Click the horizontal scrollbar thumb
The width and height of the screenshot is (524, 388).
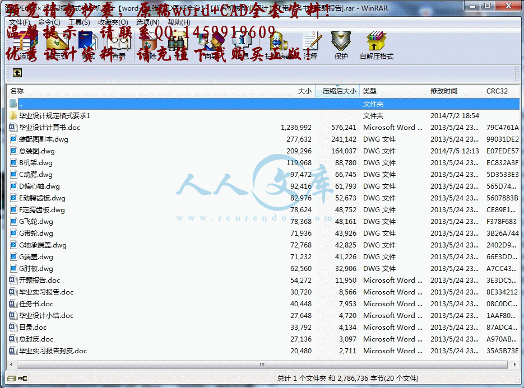point(262,364)
